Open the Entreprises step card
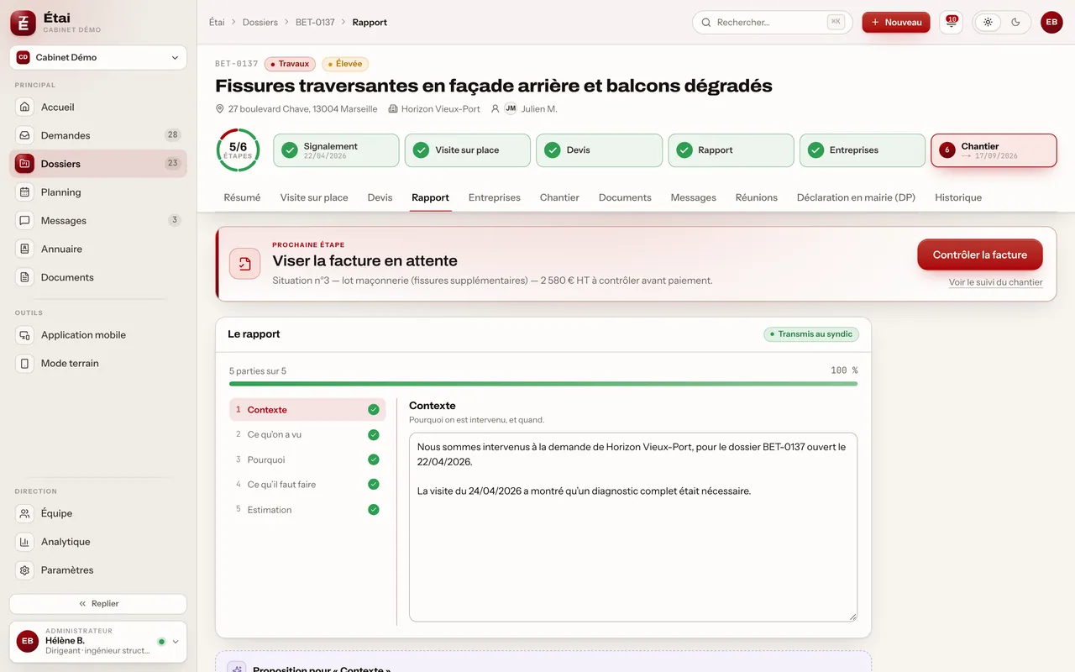The height and width of the screenshot is (672, 1075). [x=863, y=150]
